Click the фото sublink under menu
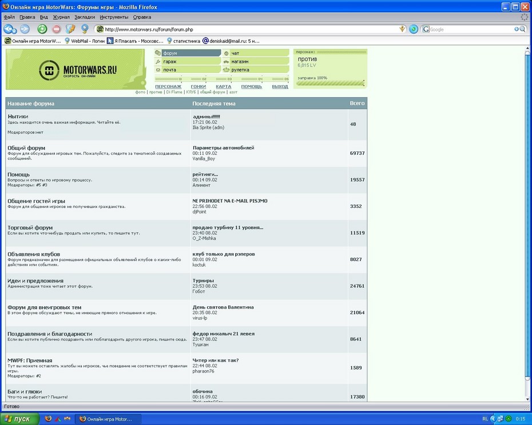The image size is (532, 425). click(140, 92)
